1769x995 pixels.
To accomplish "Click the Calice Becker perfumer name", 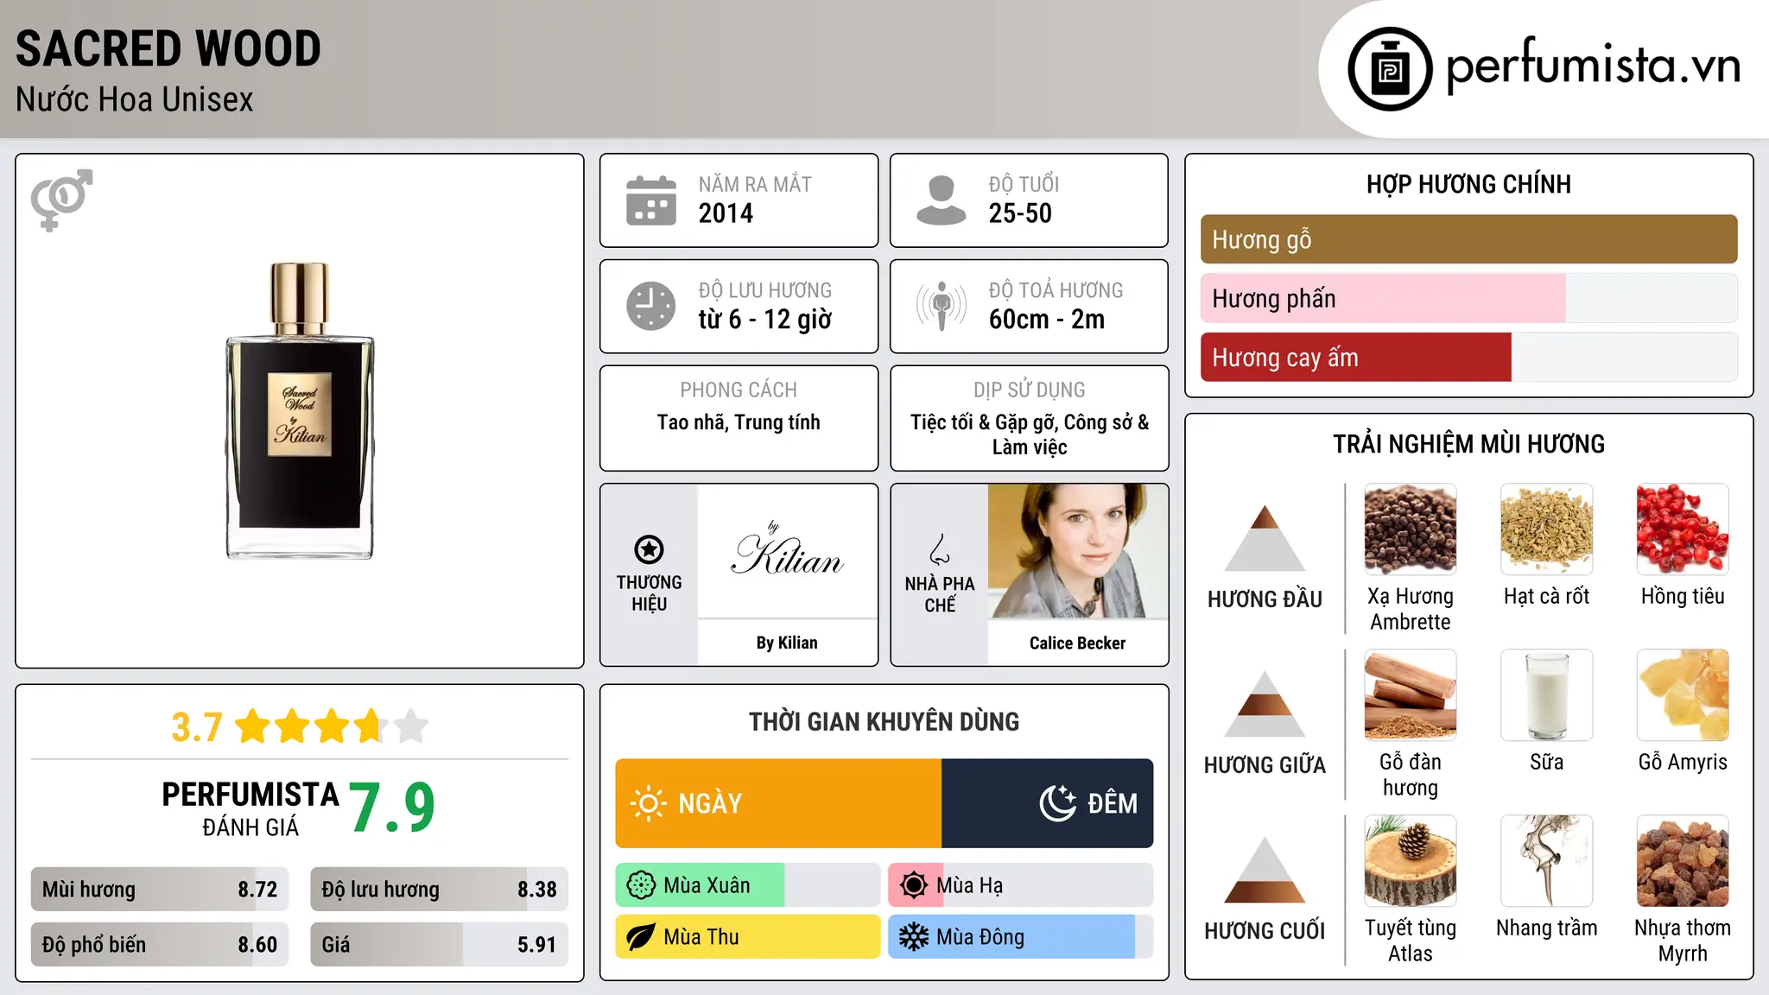I will 1078,643.
